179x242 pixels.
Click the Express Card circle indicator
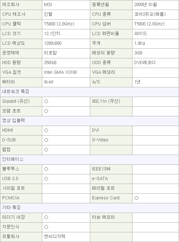tap(136, 198)
